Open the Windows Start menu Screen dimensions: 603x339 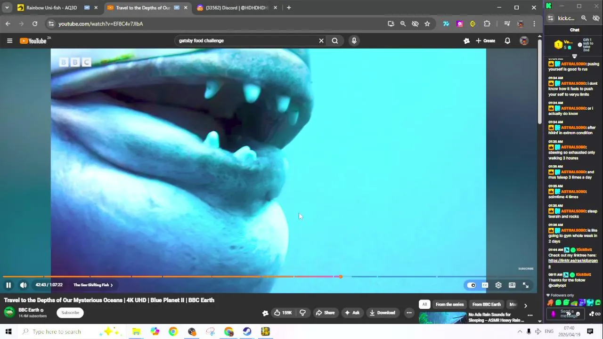(8, 331)
